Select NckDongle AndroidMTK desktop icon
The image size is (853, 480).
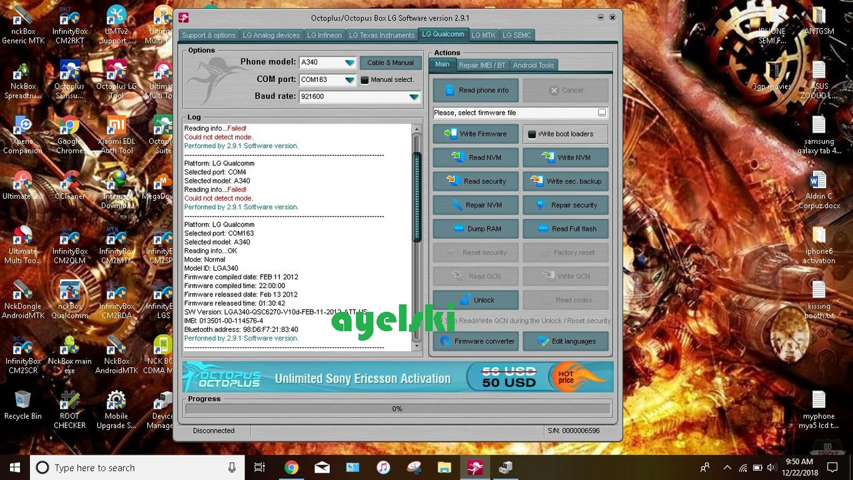tap(23, 301)
